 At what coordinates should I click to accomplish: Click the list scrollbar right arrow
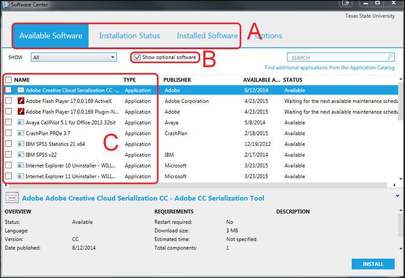coord(394,185)
